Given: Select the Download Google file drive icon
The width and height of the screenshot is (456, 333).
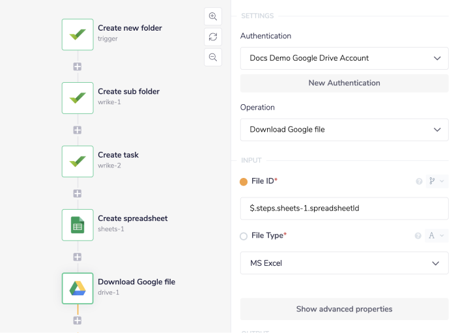Looking at the screenshot, I should 78,288.
